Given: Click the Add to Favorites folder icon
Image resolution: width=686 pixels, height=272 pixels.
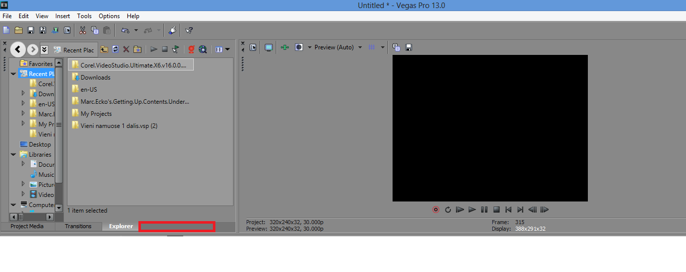Looking at the screenshot, I should coord(137,49).
